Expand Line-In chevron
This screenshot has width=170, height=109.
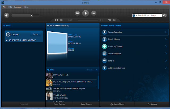pos(166,61)
